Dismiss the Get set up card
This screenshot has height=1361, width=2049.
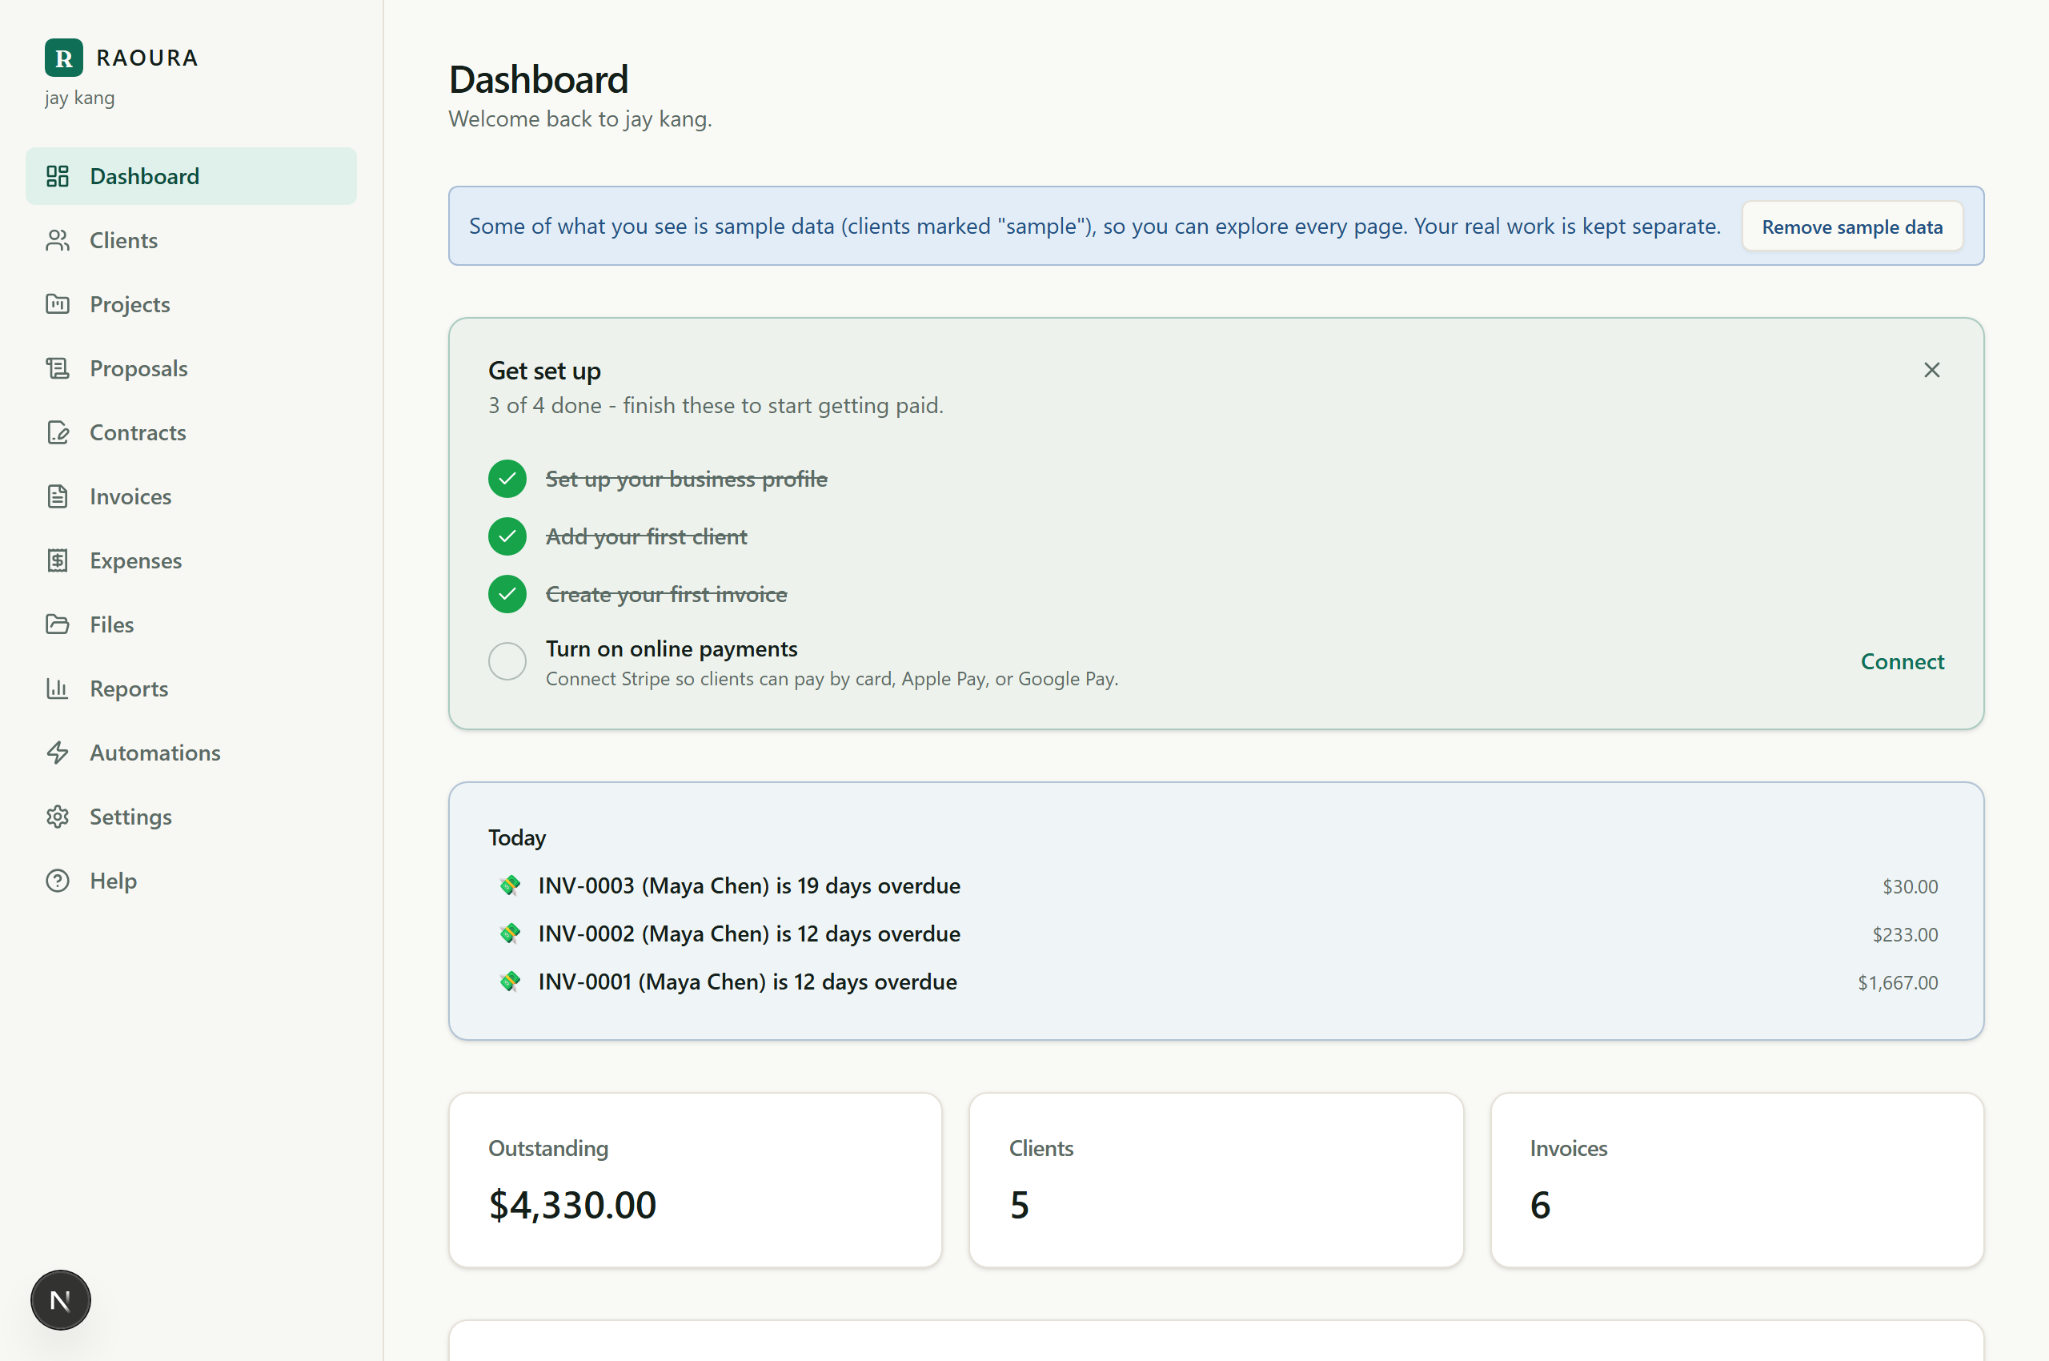coord(1932,371)
